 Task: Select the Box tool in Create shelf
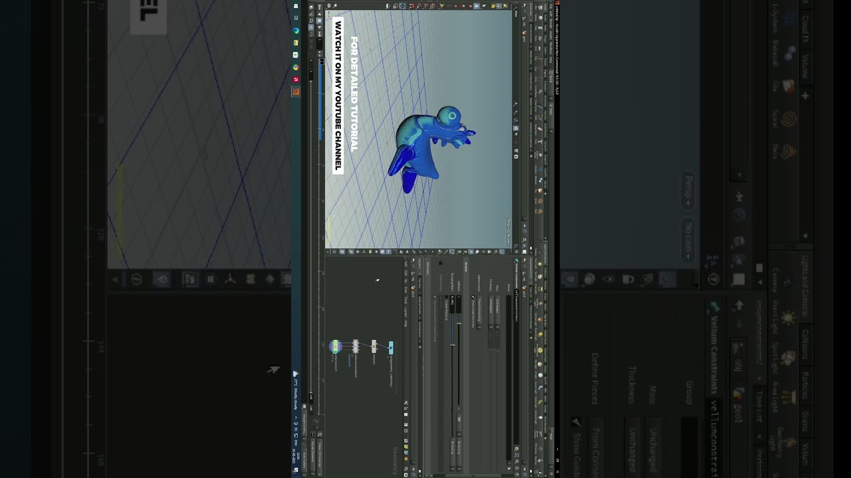point(540,7)
